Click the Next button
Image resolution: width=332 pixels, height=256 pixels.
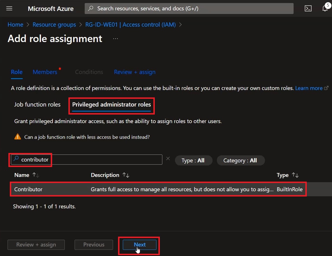point(140,245)
